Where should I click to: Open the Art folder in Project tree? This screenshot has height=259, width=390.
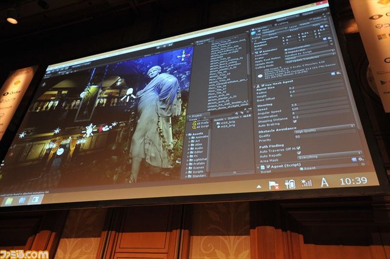click(x=197, y=140)
